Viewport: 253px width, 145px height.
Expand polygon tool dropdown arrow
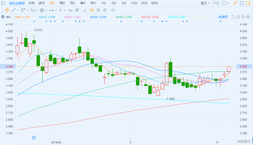coord(27,10)
